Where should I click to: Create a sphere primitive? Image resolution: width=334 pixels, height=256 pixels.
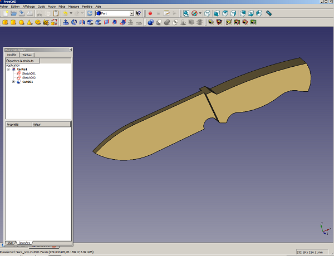[22, 22]
